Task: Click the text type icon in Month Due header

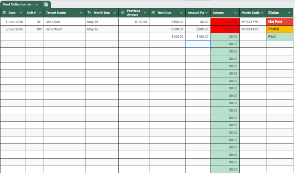Action: tap(89, 12)
